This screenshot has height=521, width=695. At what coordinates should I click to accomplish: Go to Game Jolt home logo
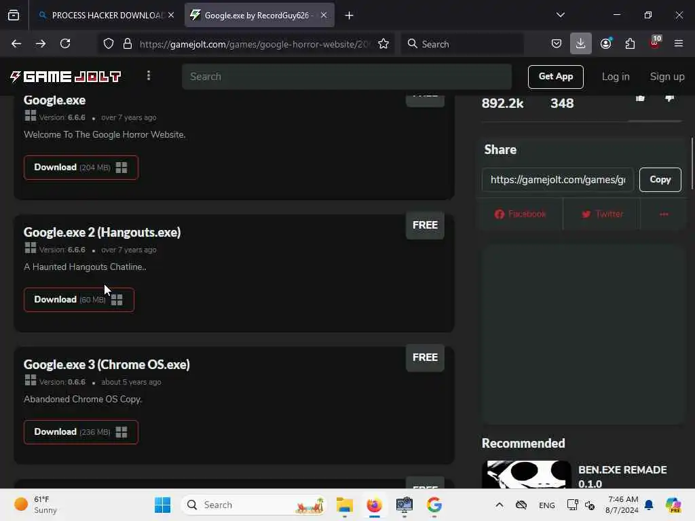click(x=65, y=77)
